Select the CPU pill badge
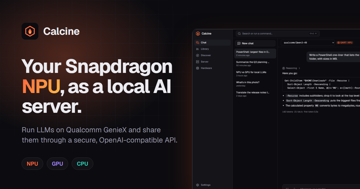This screenshot has height=189, width=360. (82, 164)
